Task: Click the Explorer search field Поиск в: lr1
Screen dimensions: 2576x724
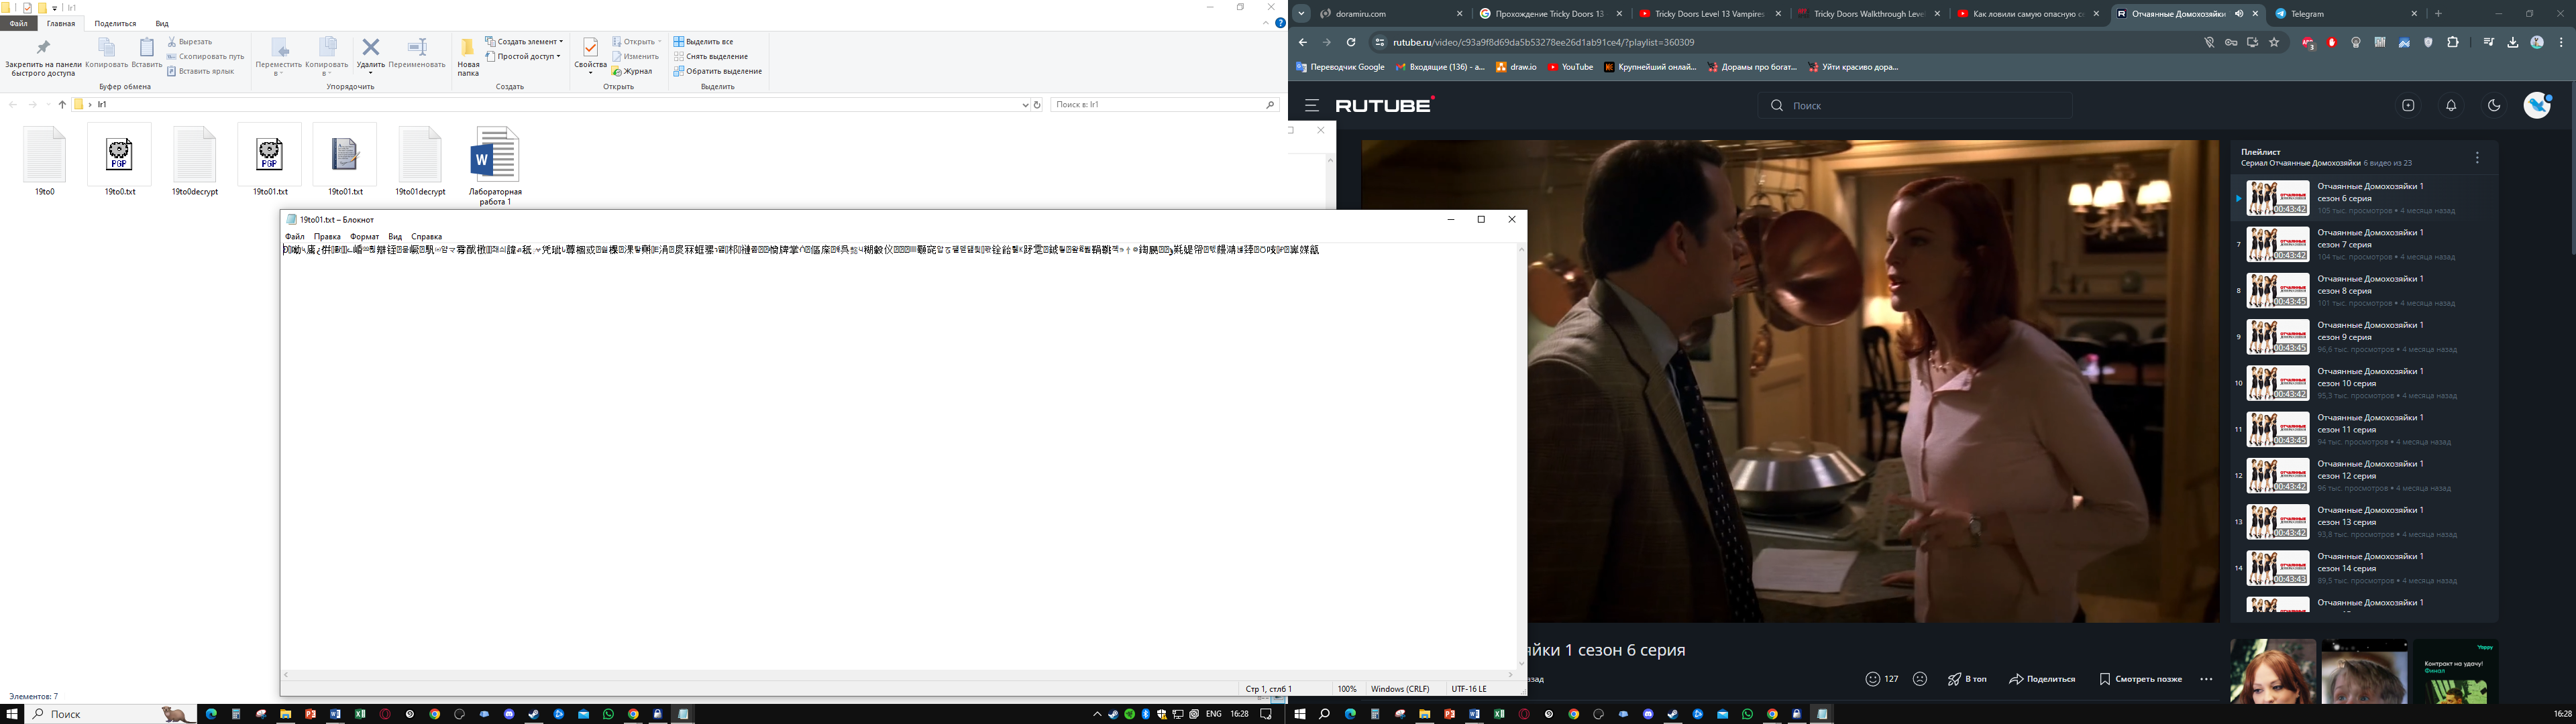Action: (x=1165, y=104)
